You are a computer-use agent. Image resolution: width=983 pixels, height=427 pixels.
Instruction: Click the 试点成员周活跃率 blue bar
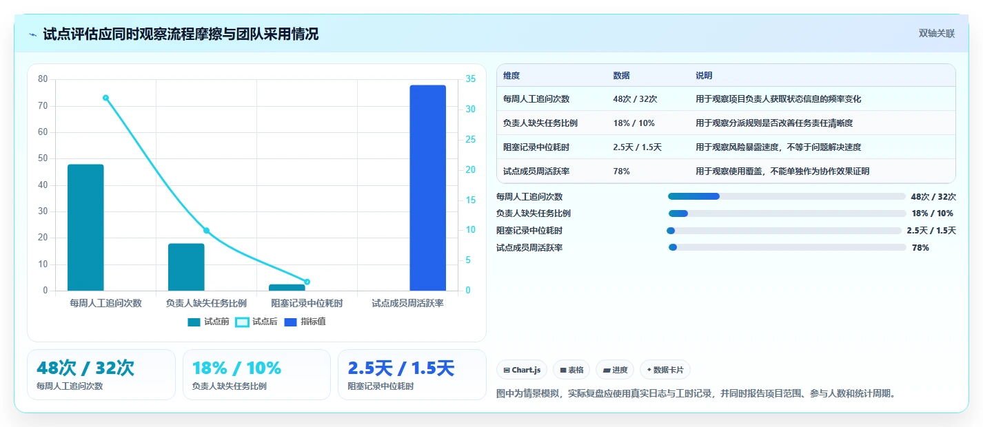tap(427, 188)
